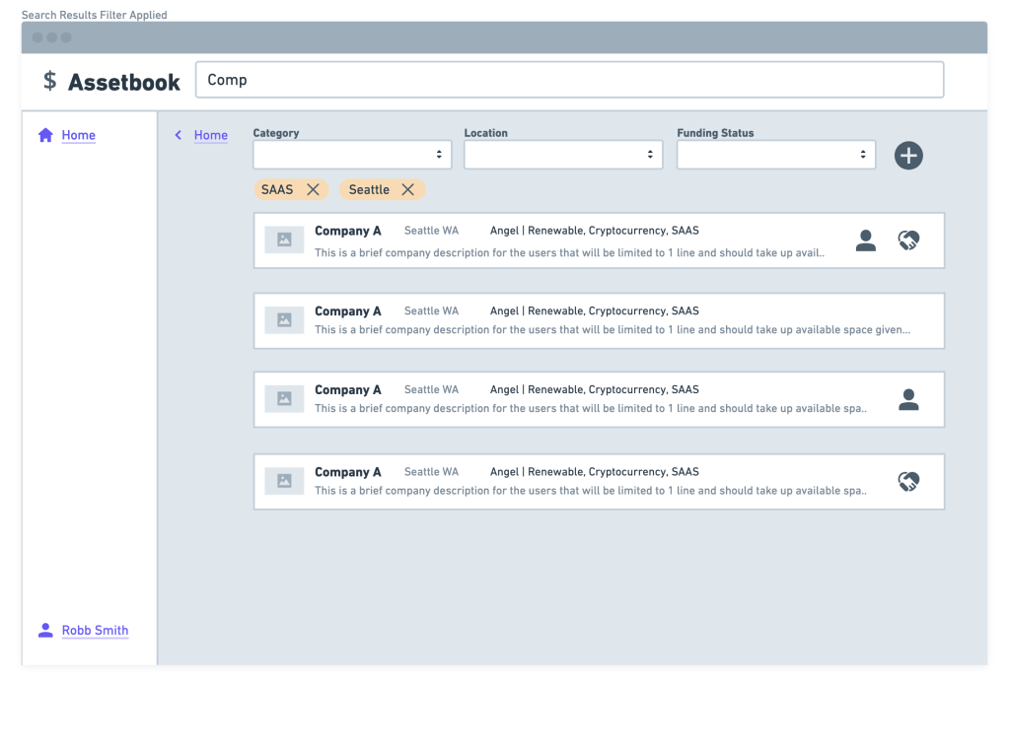Click the back chevron beside the Home breadcrumb
1009x749 pixels.
(x=179, y=136)
